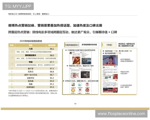Click the night city post thumbnail
This screenshot has width=150, height=120.
85,75
